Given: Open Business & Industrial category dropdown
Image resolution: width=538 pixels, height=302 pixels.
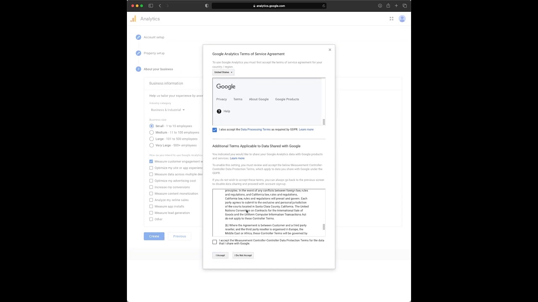Looking at the screenshot, I should click(x=168, y=110).
